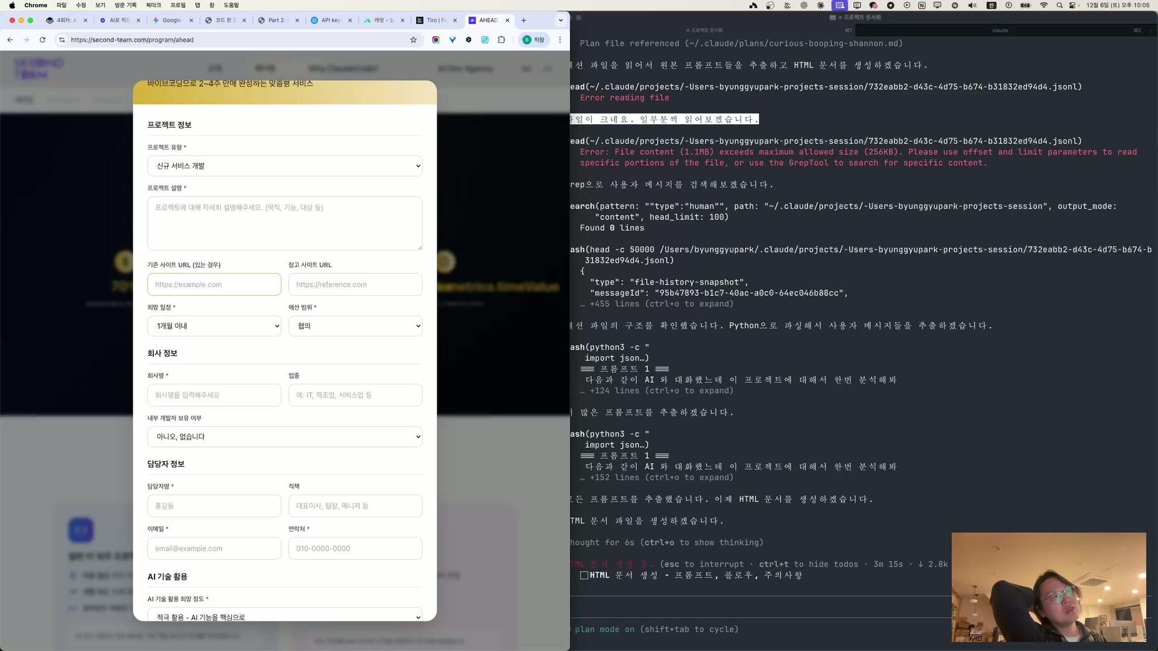Open Chrome's three-dot menu
Screen dimensions: 1158x651
(x=560, y=40)
